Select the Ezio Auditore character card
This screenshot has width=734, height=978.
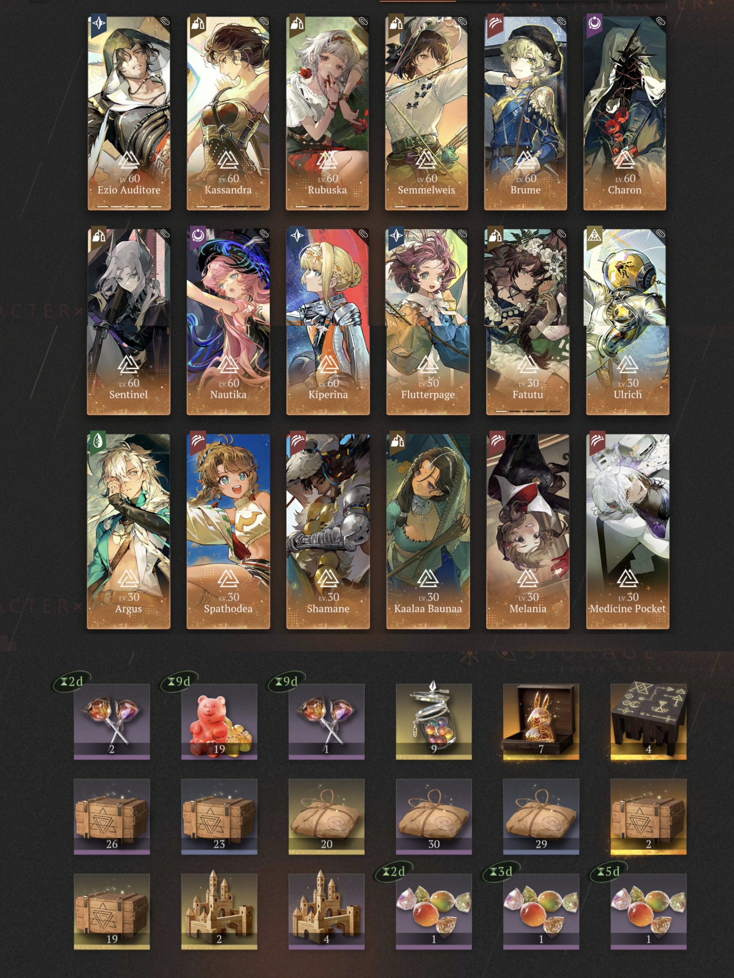pos(129,113)
